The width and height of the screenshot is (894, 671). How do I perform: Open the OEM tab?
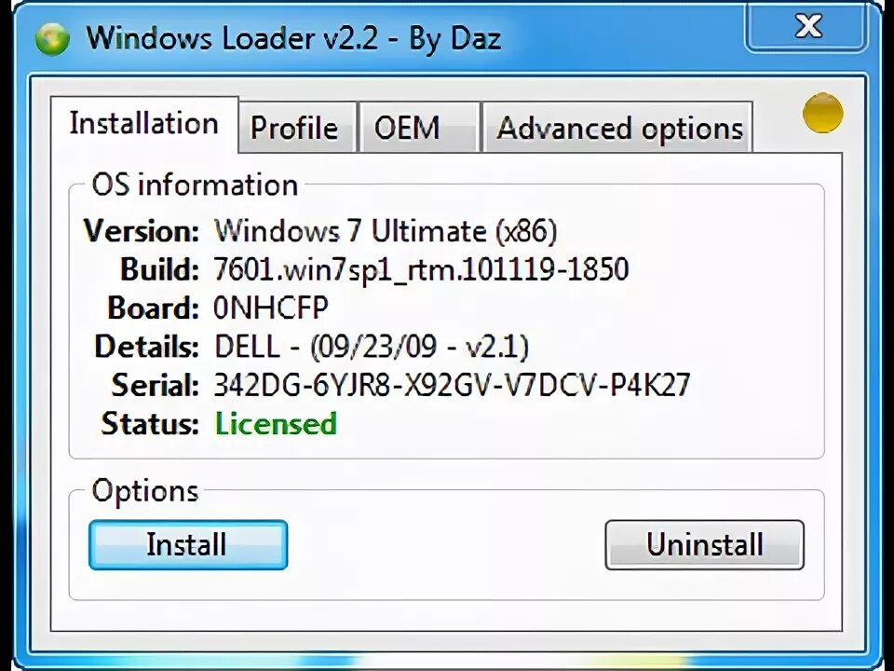(x=418, y=128)
